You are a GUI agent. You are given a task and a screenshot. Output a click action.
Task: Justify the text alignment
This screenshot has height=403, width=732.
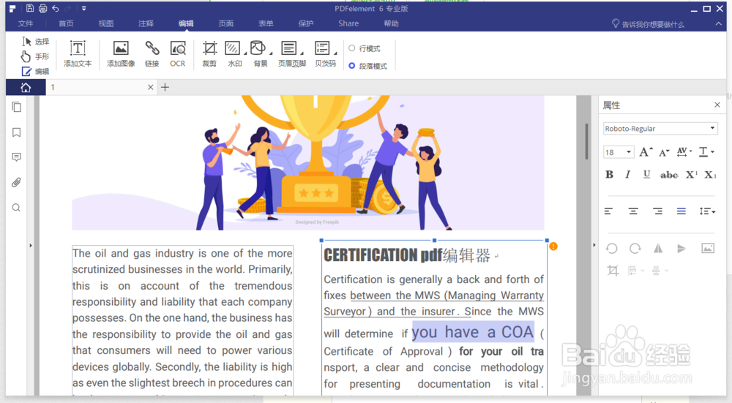(x=681, y=211)
